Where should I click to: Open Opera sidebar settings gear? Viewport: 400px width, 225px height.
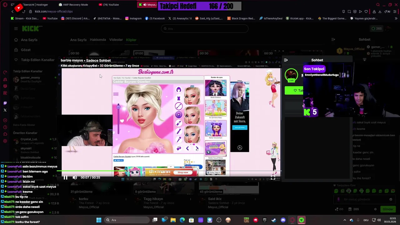pos(5,141)
